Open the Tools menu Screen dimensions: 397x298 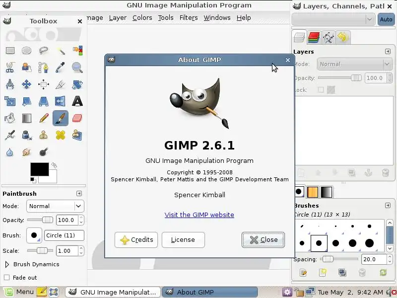(166, 18)
